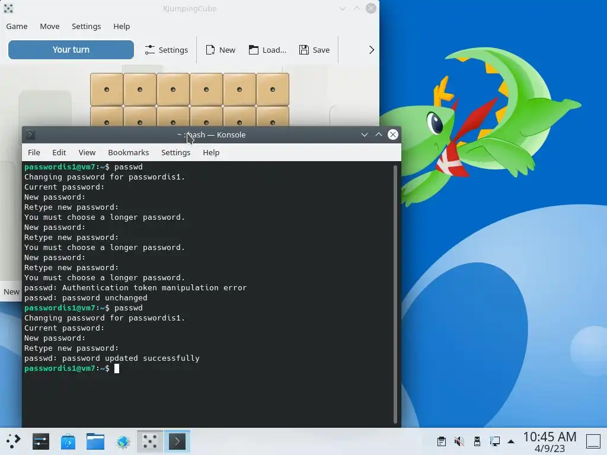607x455 pixels.
Task: Click the third cube in top row
Action: tap(173, 89)
